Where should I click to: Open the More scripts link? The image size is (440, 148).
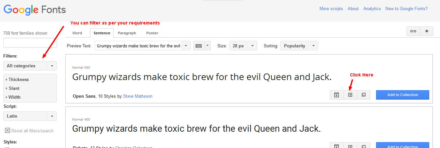tap(331, 9)
